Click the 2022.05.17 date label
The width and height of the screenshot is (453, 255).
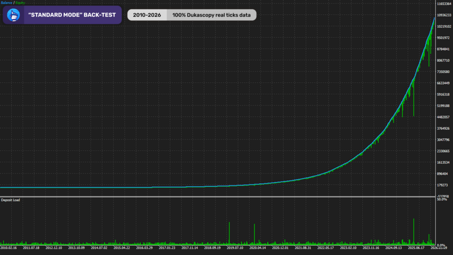326,248
